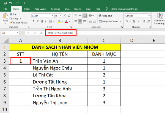Switch to the Insert tab

click(x=27, y=9)
